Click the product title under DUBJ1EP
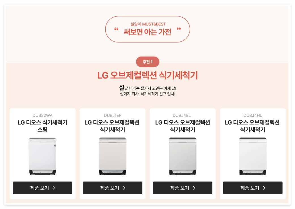The width and height of the screenshot is (295, 209). click(x=112, y=126)
